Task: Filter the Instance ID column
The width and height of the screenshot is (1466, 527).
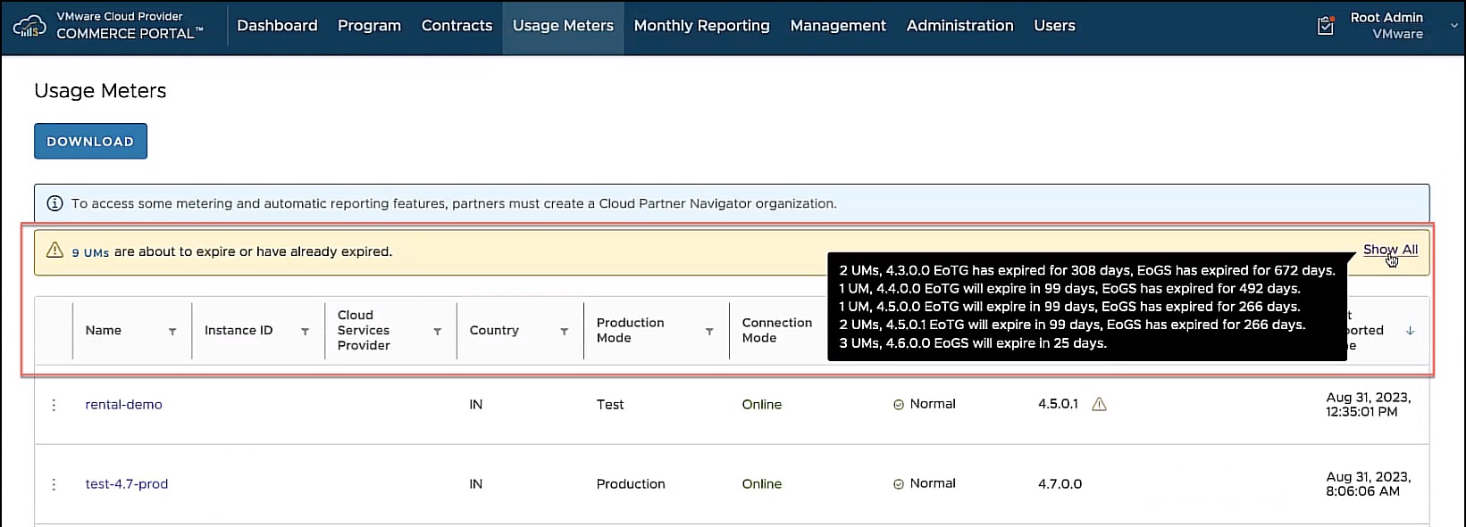Action: pyautogui.click(x=305, y=331)
